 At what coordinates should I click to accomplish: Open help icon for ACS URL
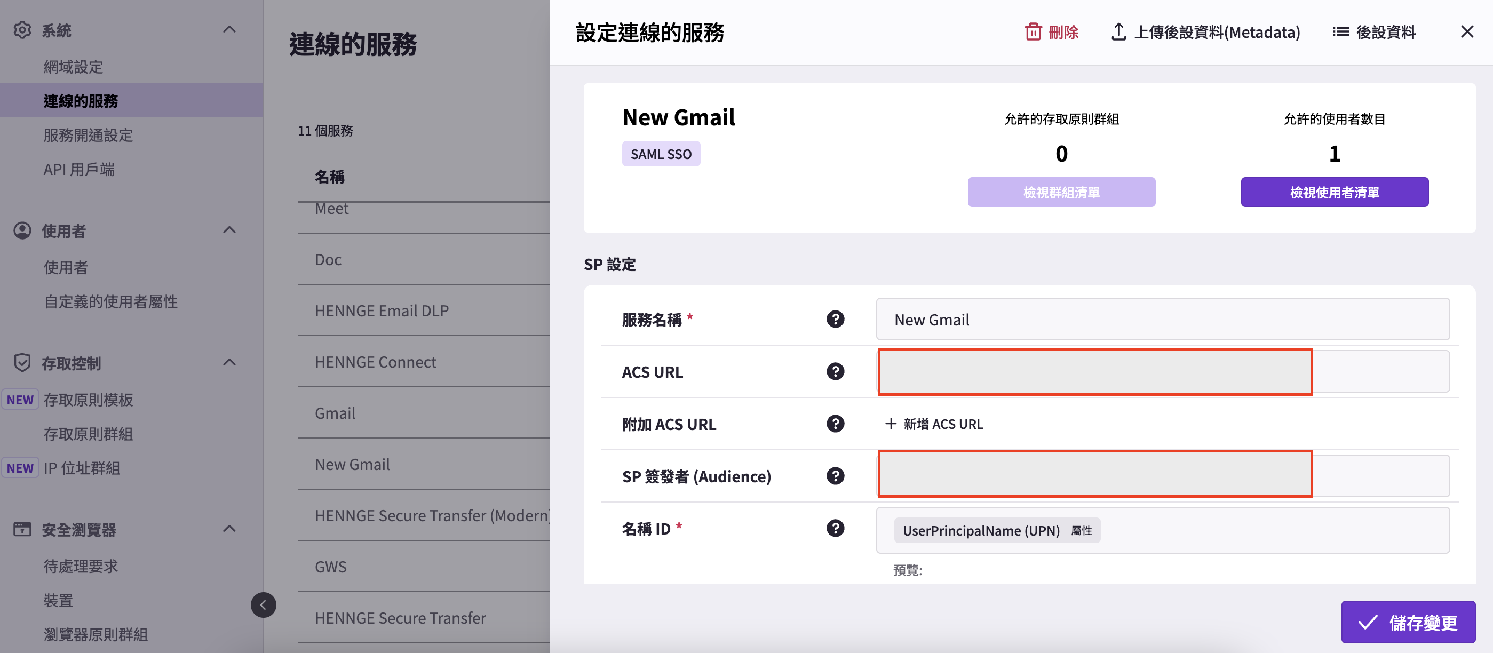point(835,371)
